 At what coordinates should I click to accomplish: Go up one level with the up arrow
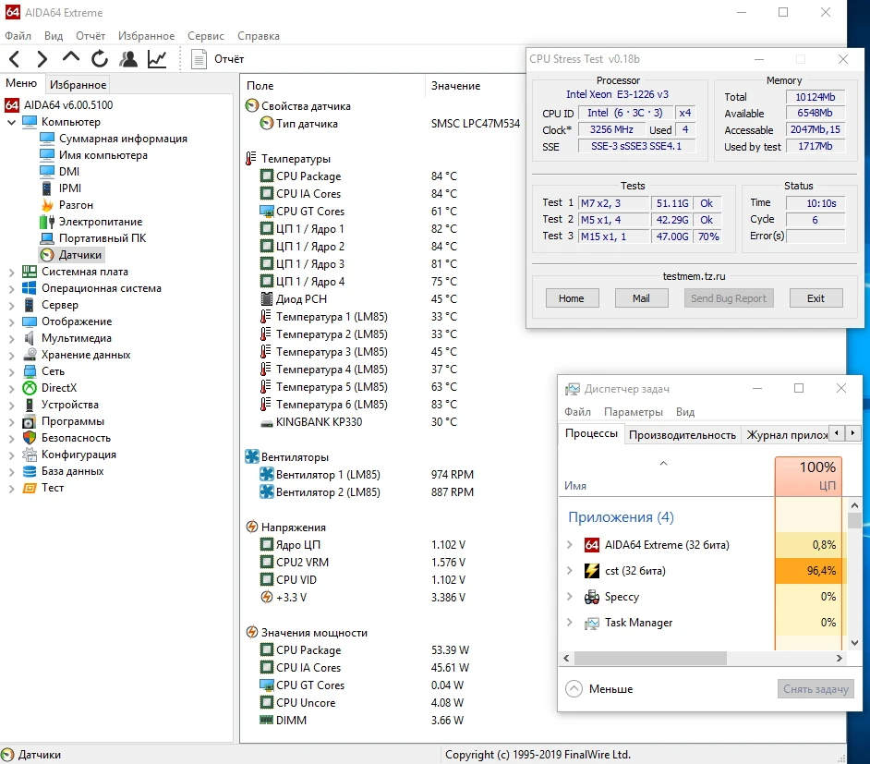pyautogui.click(x=71, y=59)
